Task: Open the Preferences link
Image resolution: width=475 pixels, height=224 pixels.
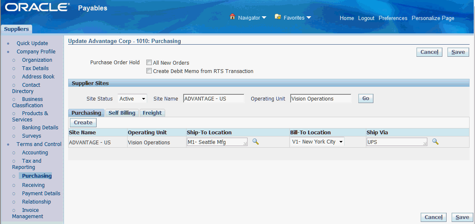Action: (x=393, y=18)
